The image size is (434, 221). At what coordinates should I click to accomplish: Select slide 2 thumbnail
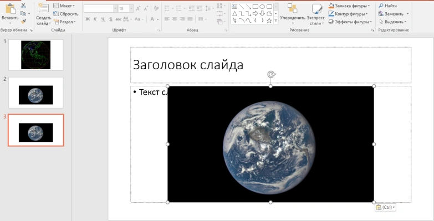[x=35, y=92]
